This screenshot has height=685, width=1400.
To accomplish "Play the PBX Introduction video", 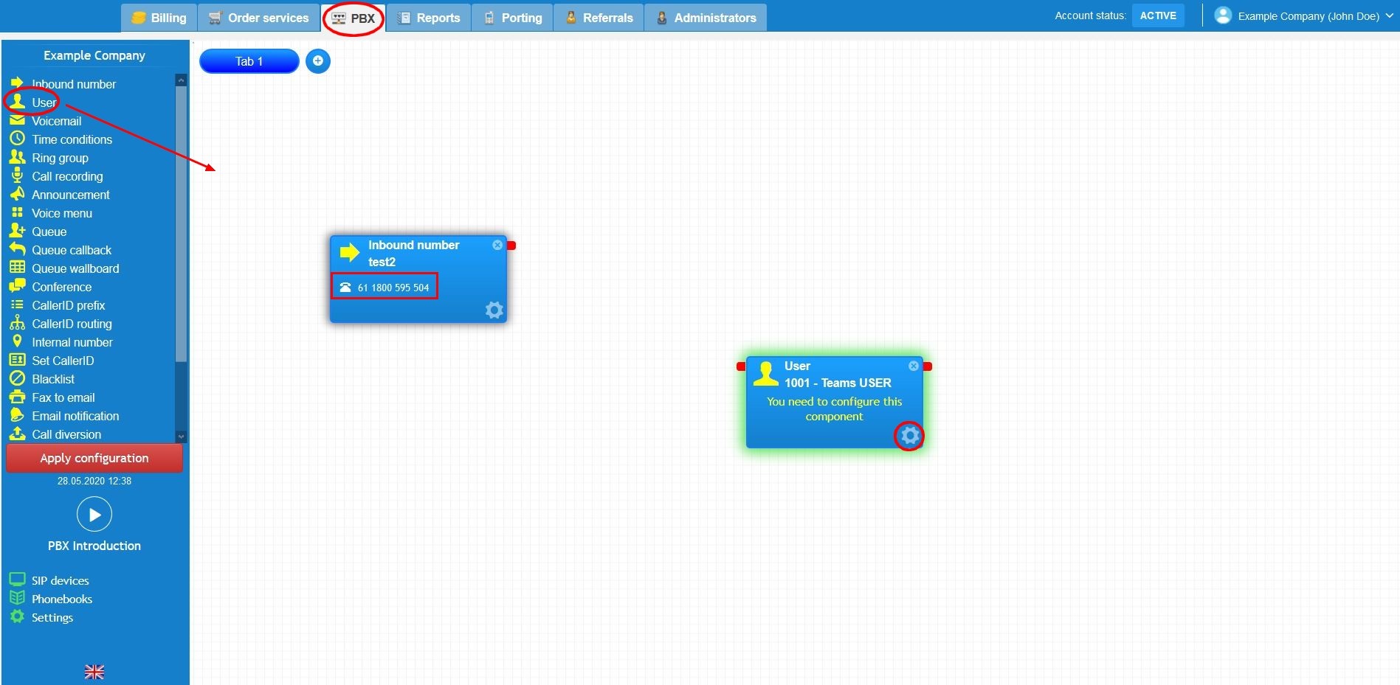I will click(94, 514).
